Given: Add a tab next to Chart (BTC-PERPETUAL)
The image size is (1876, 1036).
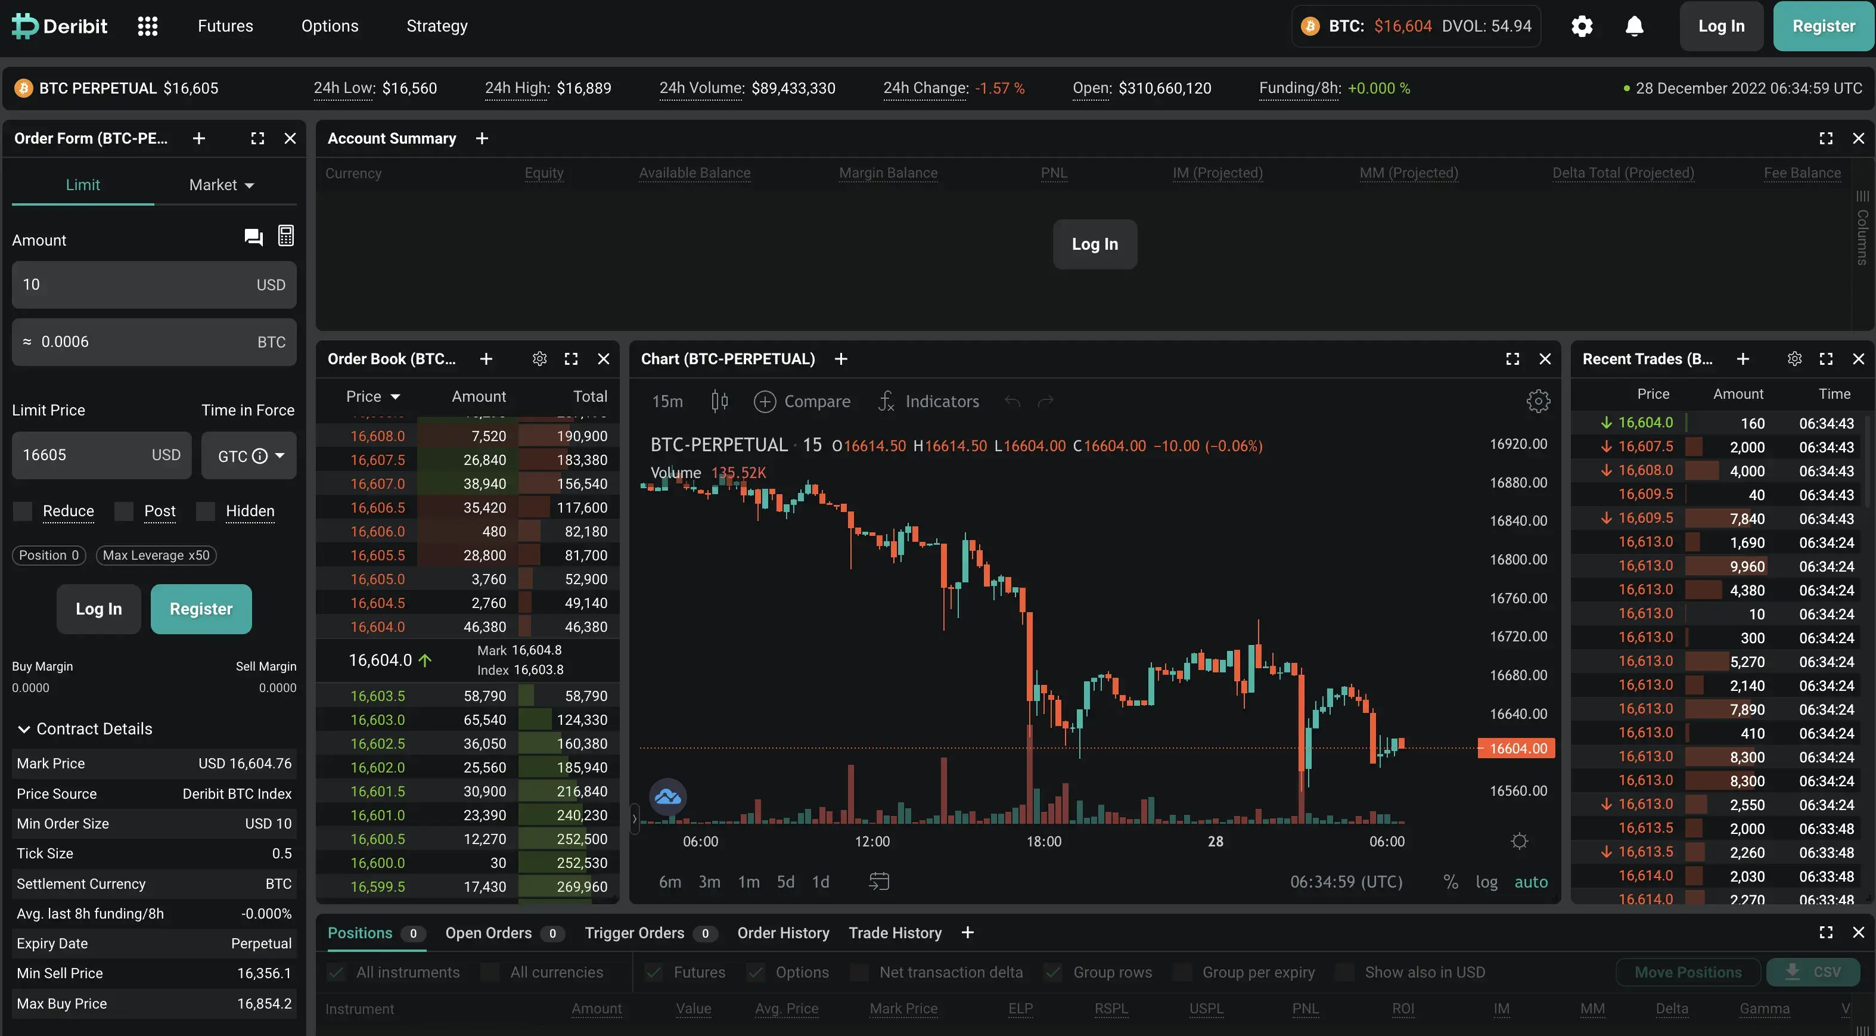Looking at the screenshot, I should [840, 358].
